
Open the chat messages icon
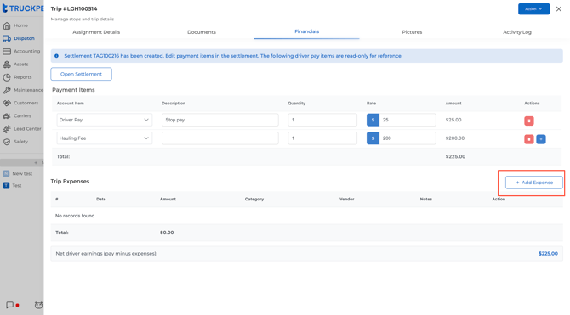pyautogui.click(x=10, y=305)
